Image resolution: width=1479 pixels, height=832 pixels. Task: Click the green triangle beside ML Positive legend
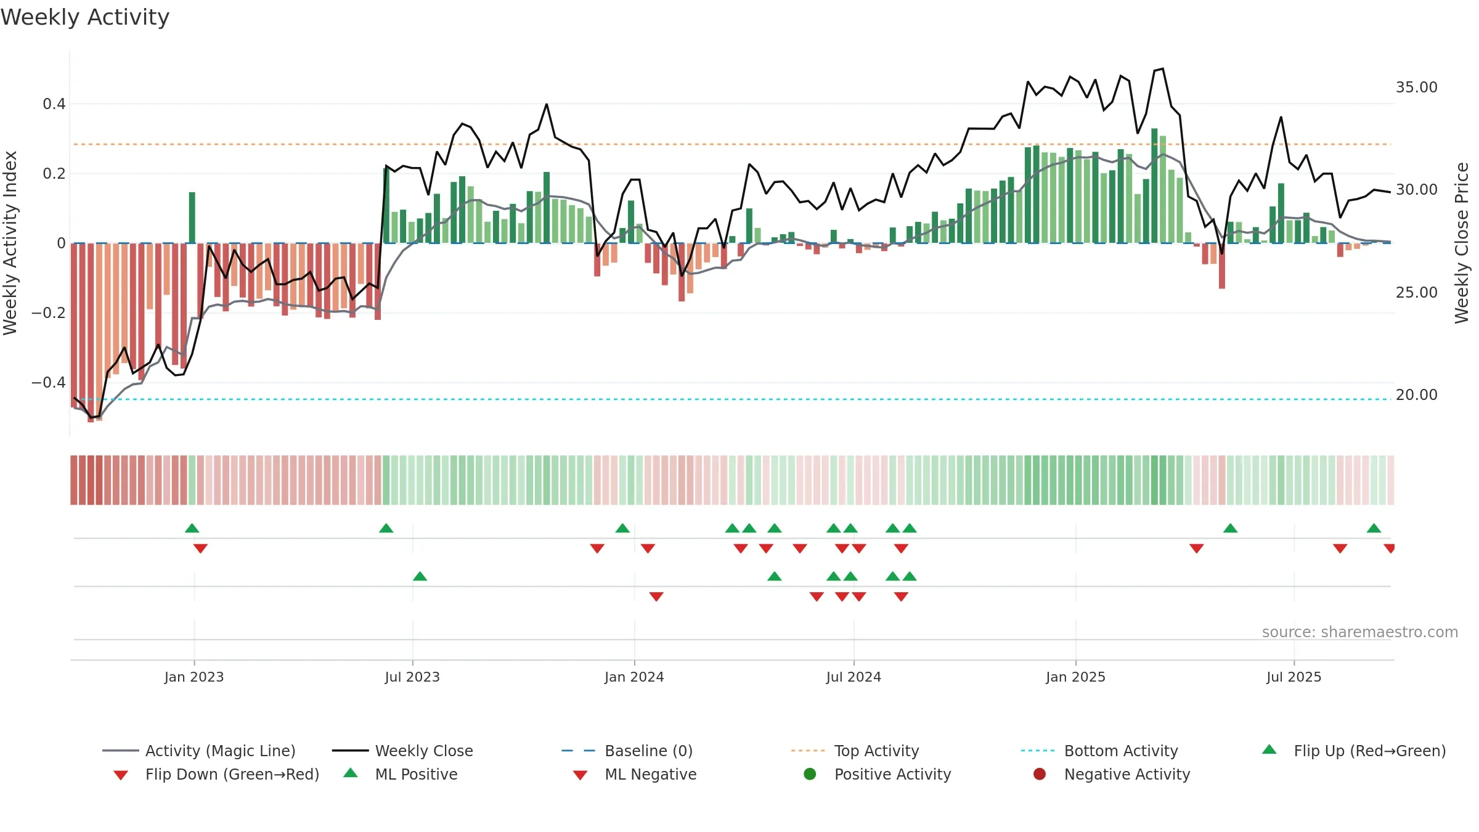(351, 773)
